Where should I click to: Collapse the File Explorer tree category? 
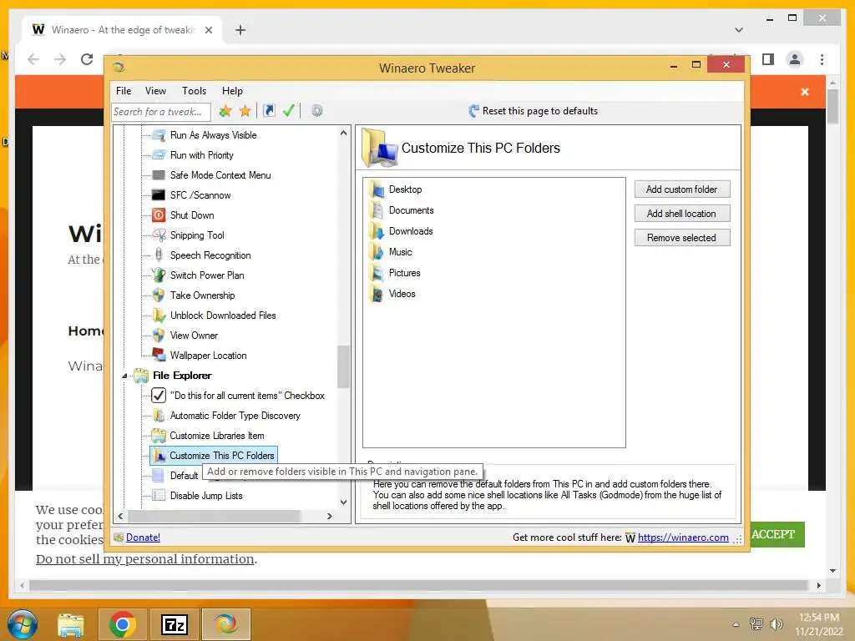[124, 376]
